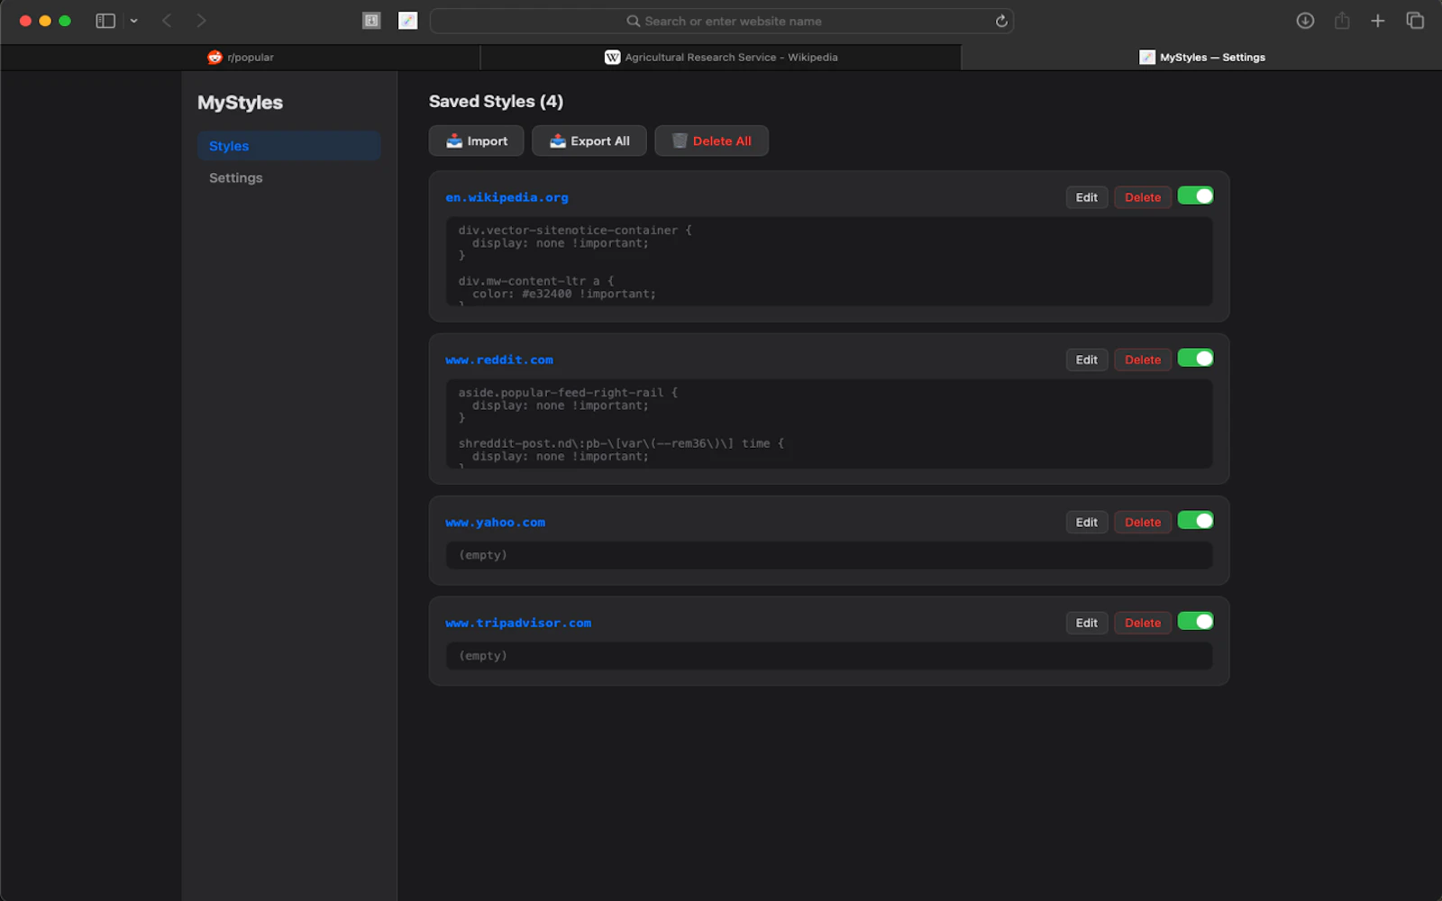Edit the en.wikipedia.org style
Image resolution: width=1442 pixels, height=901 pixels.
coord(1086,197)
